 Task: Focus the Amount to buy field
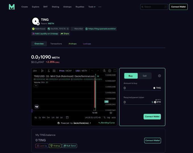138,88
